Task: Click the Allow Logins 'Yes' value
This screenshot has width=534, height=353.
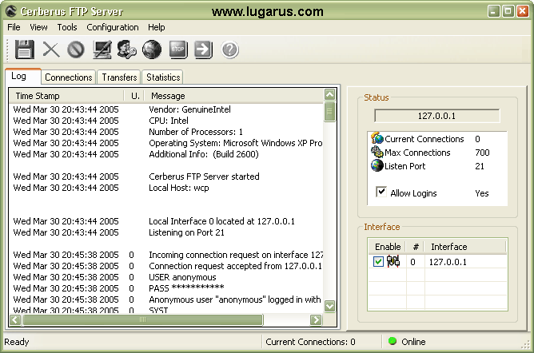Action: click(482, 193)
